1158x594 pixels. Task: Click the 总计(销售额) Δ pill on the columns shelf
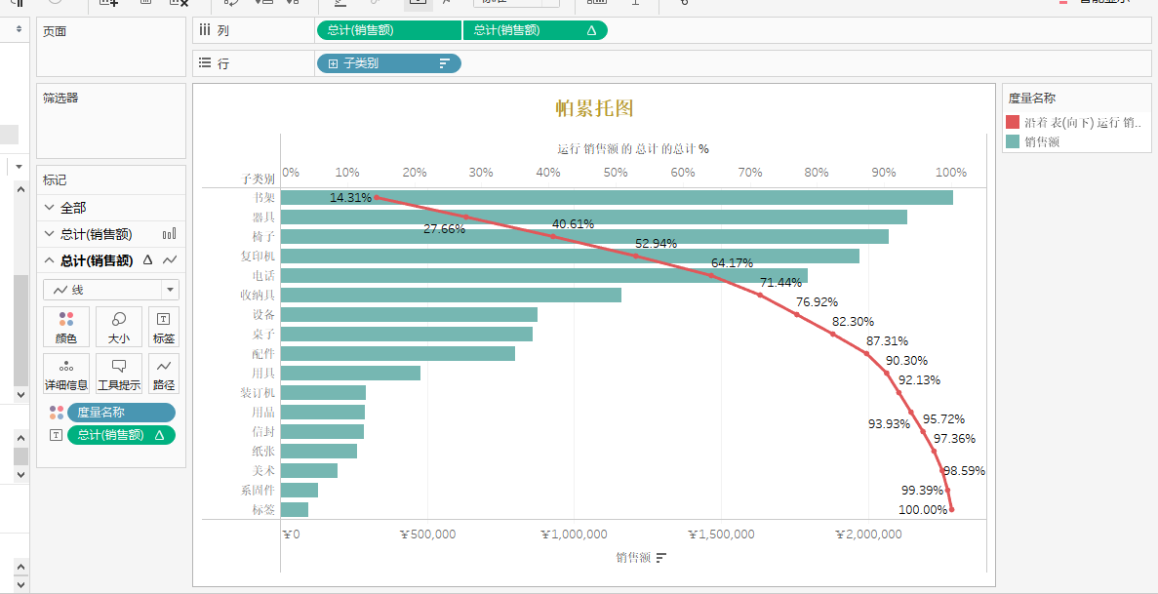point(534,30)
